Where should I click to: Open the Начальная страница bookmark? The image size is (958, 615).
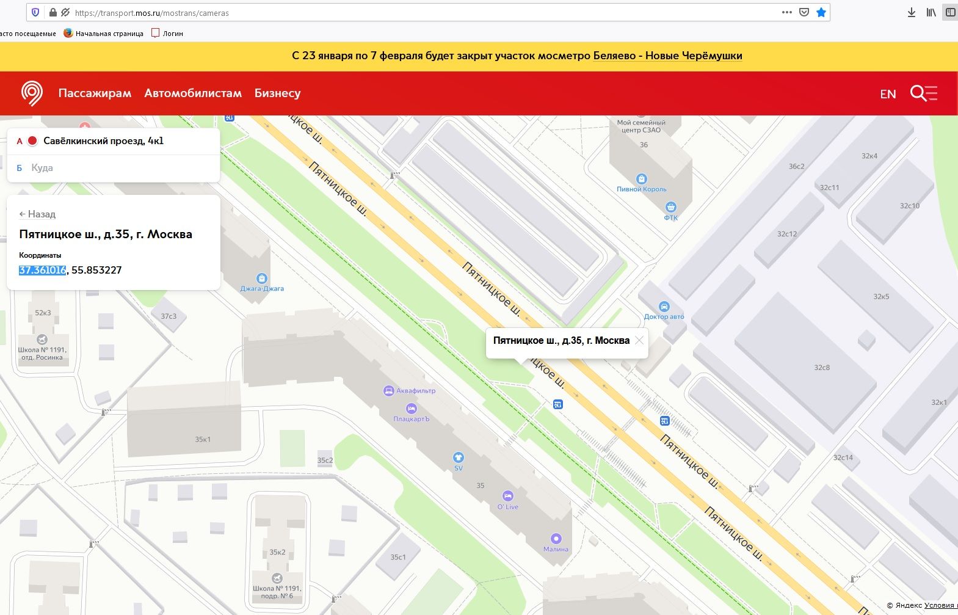click(104, 34)
